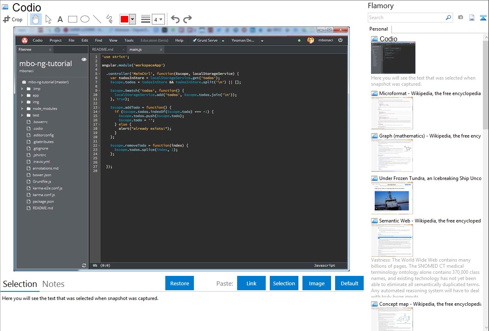Click the camera capture icon
The width and height of the screenshot is (489, 331).
[x=460, y=18]
